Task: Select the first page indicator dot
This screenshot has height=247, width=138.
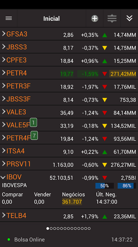Action: point(48,228)
